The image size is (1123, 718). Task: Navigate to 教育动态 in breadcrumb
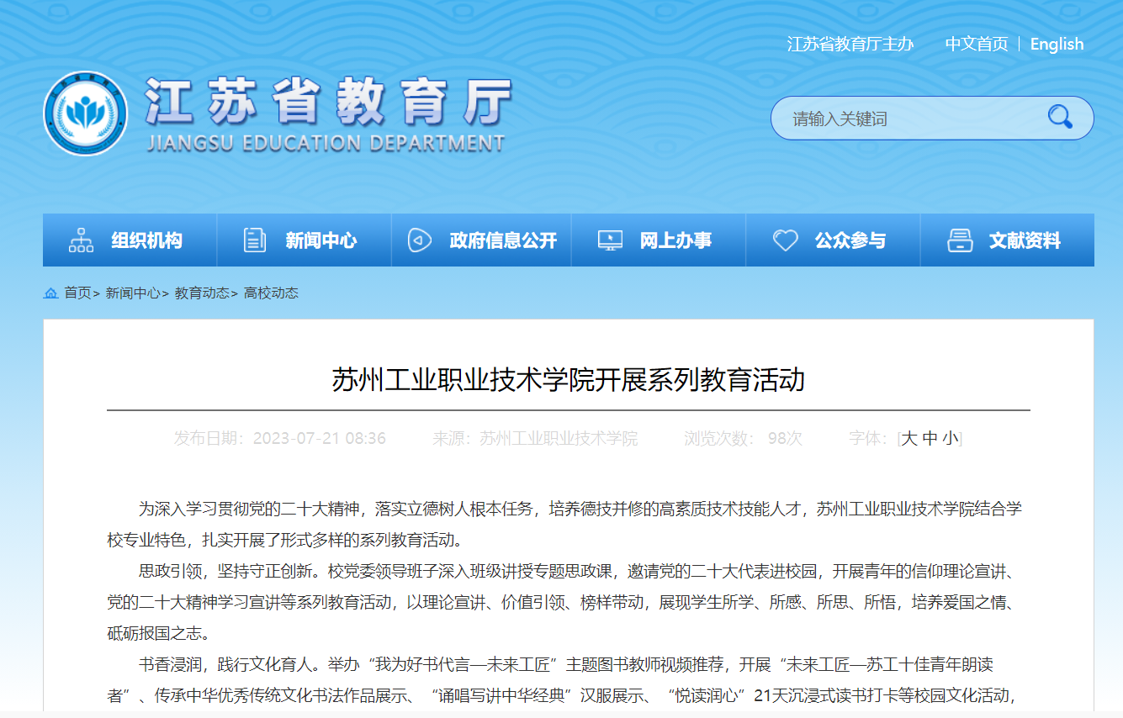click(x=202, y=293)
